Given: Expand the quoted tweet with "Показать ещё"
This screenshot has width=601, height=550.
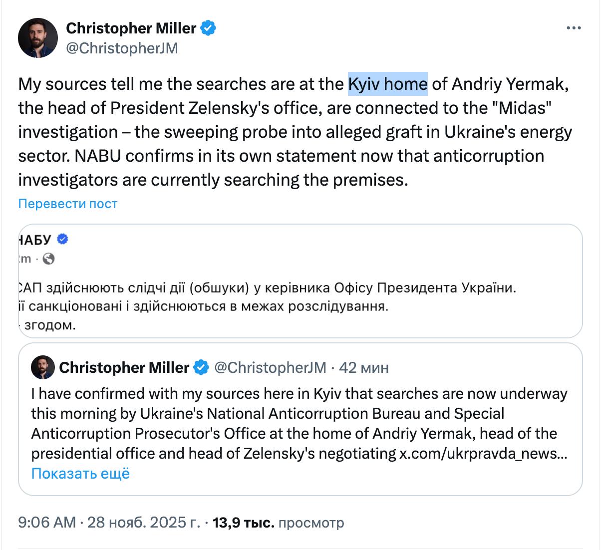Looking at the screenshot, I should coord(80,473).
